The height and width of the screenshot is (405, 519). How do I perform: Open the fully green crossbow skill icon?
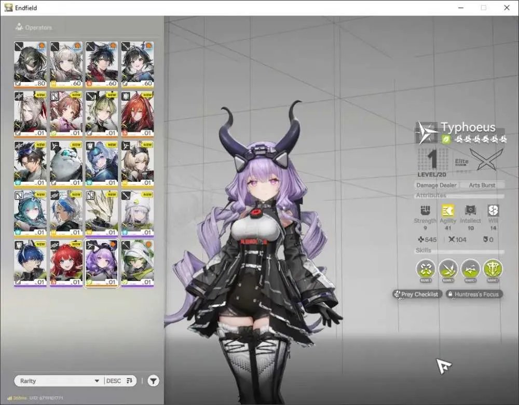[x=493, y=269]
